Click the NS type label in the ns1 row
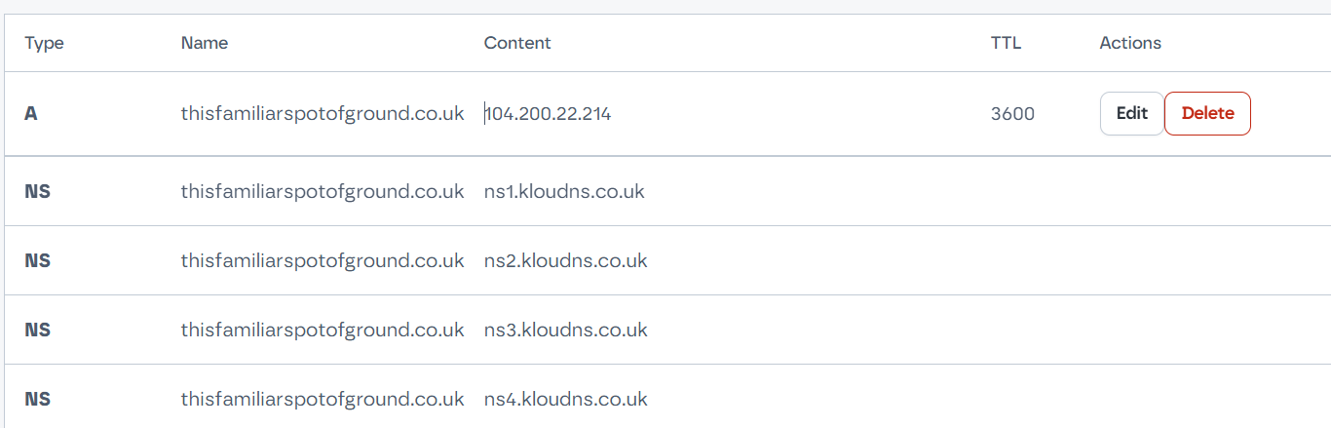Screen dimensions: 1331x428 pos(37,191)
